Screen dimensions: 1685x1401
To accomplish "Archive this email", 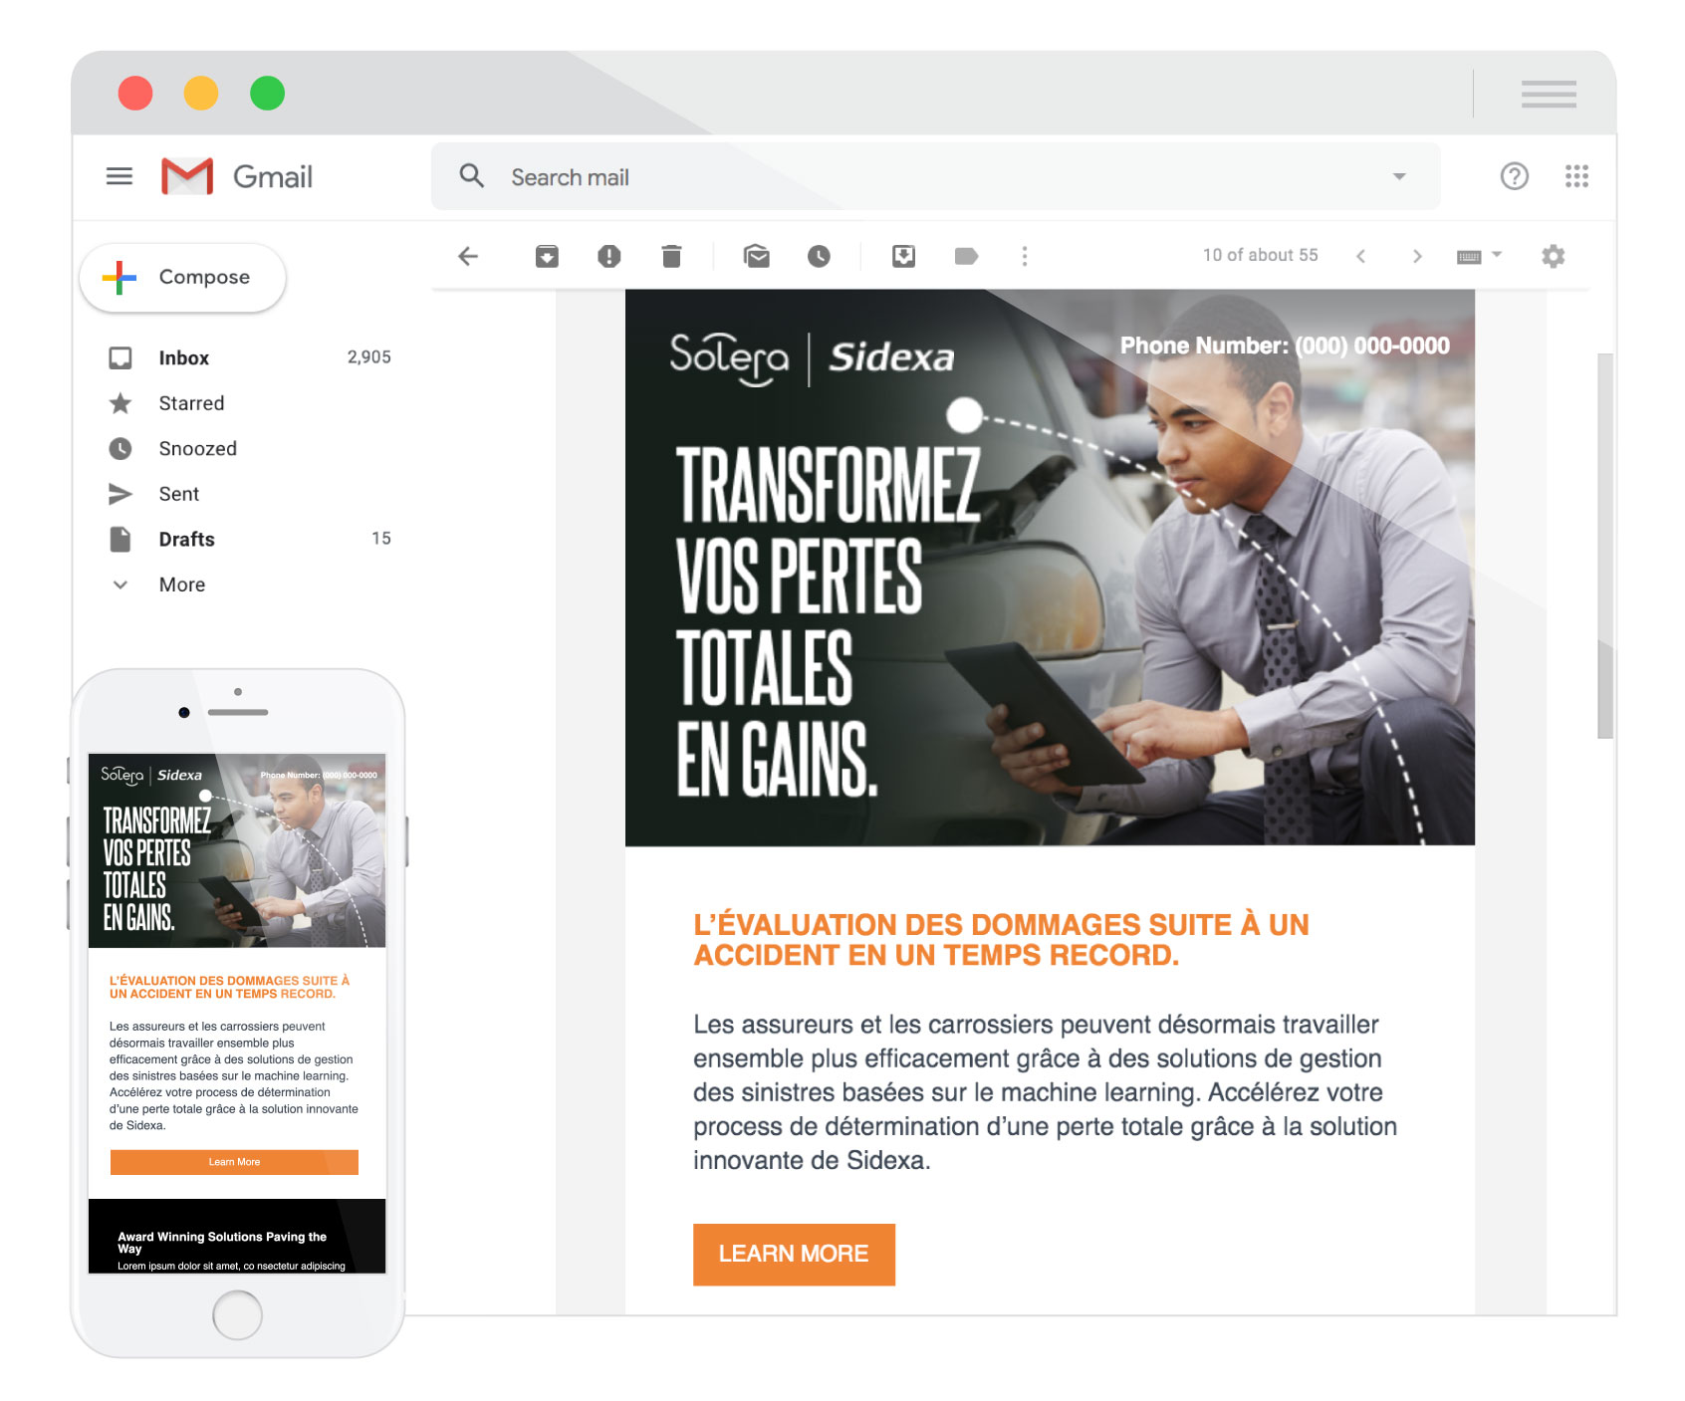I will (x=547, y=257).
